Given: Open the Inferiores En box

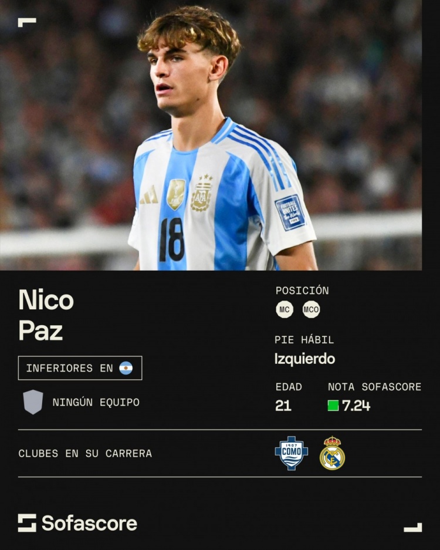Looking at the screenshot, I should 80,368.
